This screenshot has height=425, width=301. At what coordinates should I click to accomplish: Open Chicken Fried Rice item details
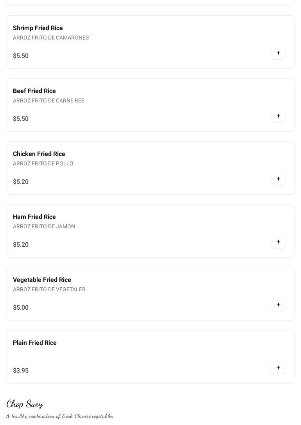[39, 154]
